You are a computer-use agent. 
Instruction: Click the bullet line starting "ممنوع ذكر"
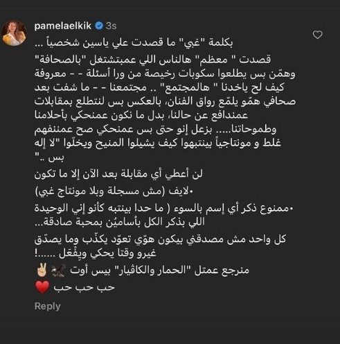(x=163, y=209)
